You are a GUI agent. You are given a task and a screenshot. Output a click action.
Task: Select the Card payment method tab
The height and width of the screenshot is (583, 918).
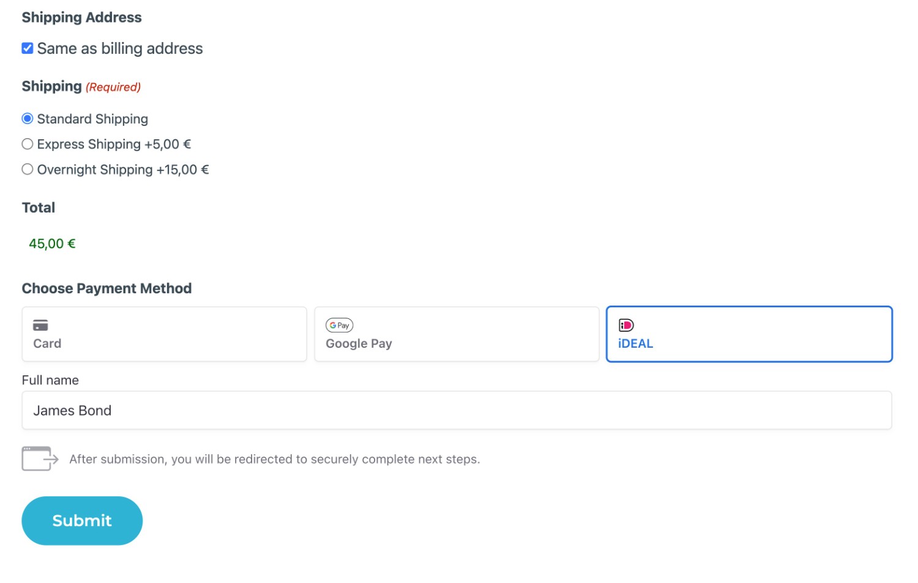point(164,334)
